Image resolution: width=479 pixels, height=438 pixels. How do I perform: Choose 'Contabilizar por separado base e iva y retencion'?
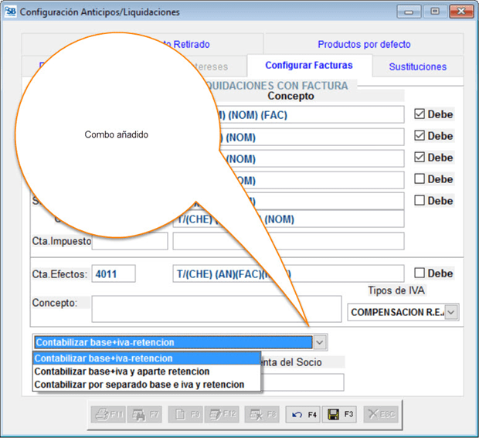[x=140, y=384]
